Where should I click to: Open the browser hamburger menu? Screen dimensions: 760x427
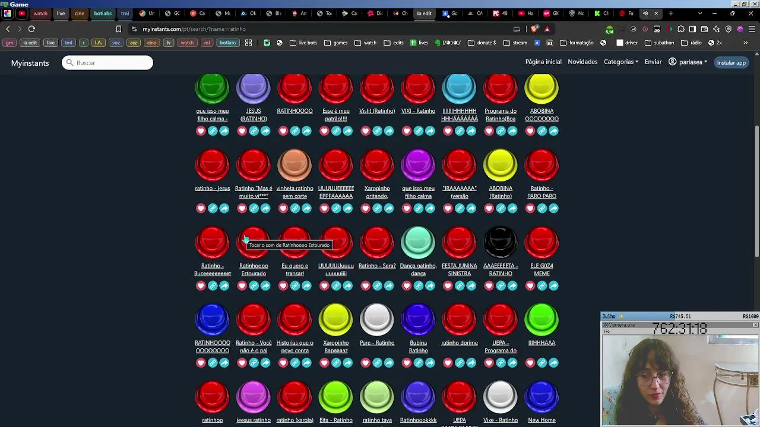click(752, 28)
